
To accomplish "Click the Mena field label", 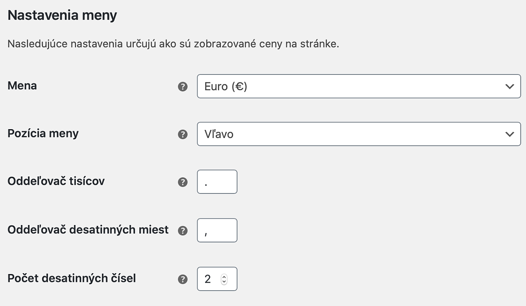I will click(22, 85).
